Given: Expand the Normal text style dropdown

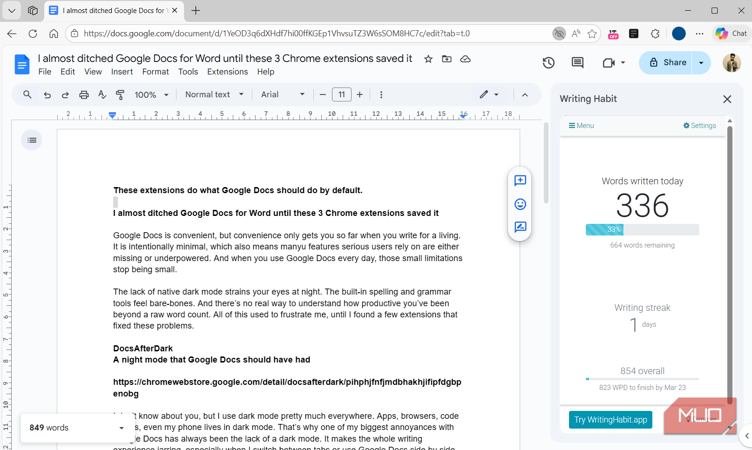Looking at the screenshot, I should 214,95.
